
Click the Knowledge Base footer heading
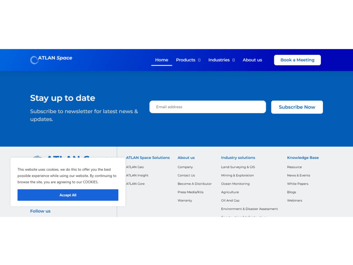(303, 158)
